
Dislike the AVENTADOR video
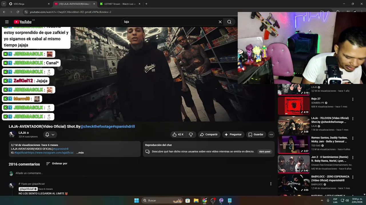point(191,134)
